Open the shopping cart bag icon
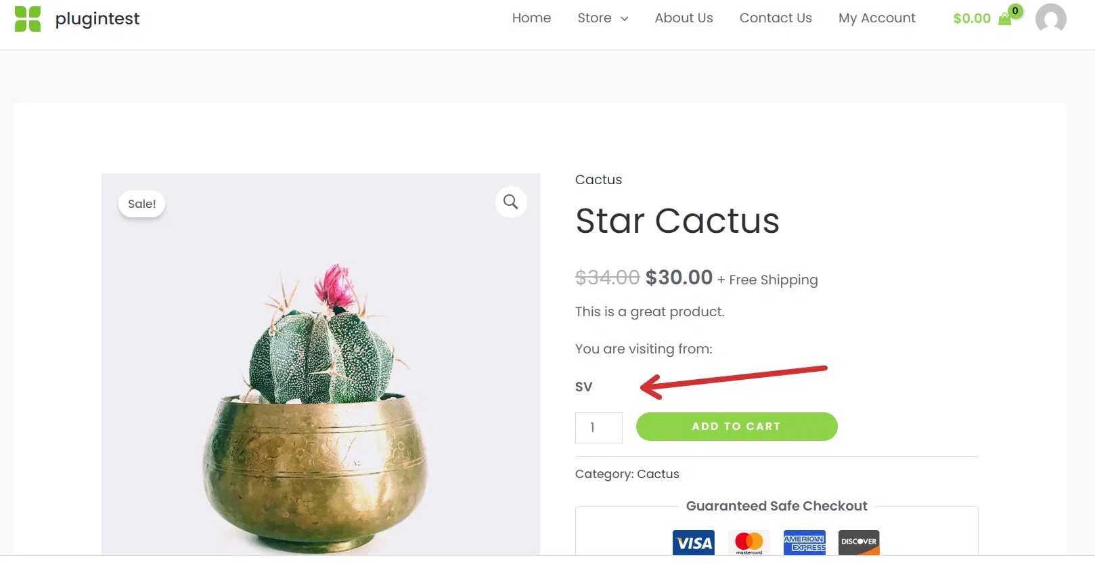The height and width of the screenshot is (564, 1095). 1005,19
